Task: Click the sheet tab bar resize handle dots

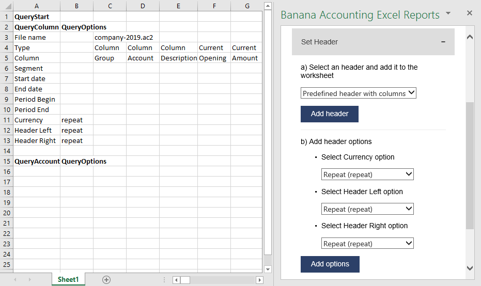Action: (164, 280)
